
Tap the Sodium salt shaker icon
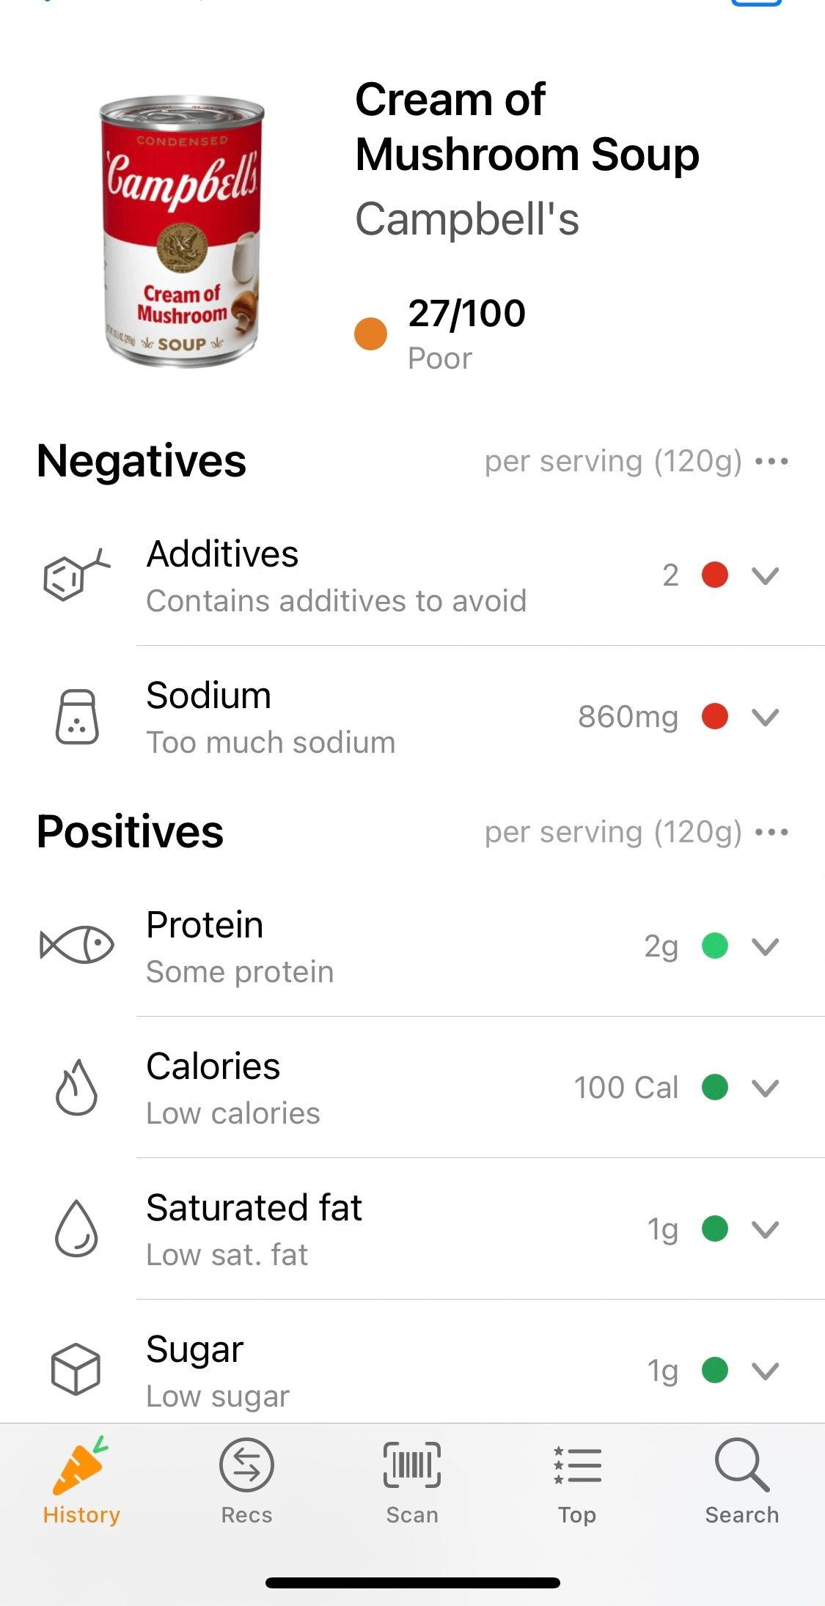click(77, 717)
